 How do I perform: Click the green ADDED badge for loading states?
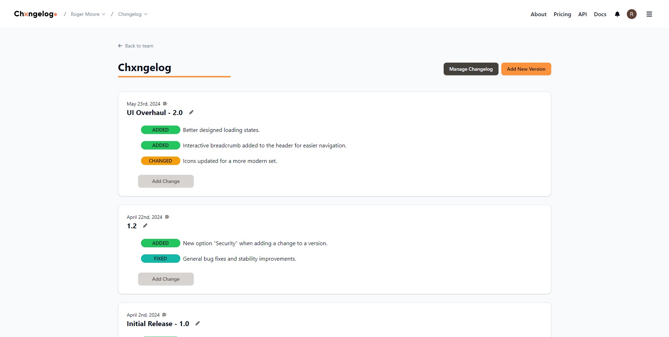pyautogui.click(x=160, y=130)
